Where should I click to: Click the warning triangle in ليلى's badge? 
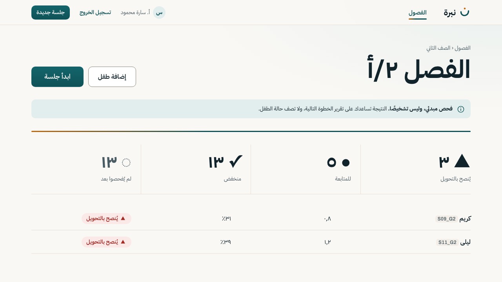[x=123, y=242]
